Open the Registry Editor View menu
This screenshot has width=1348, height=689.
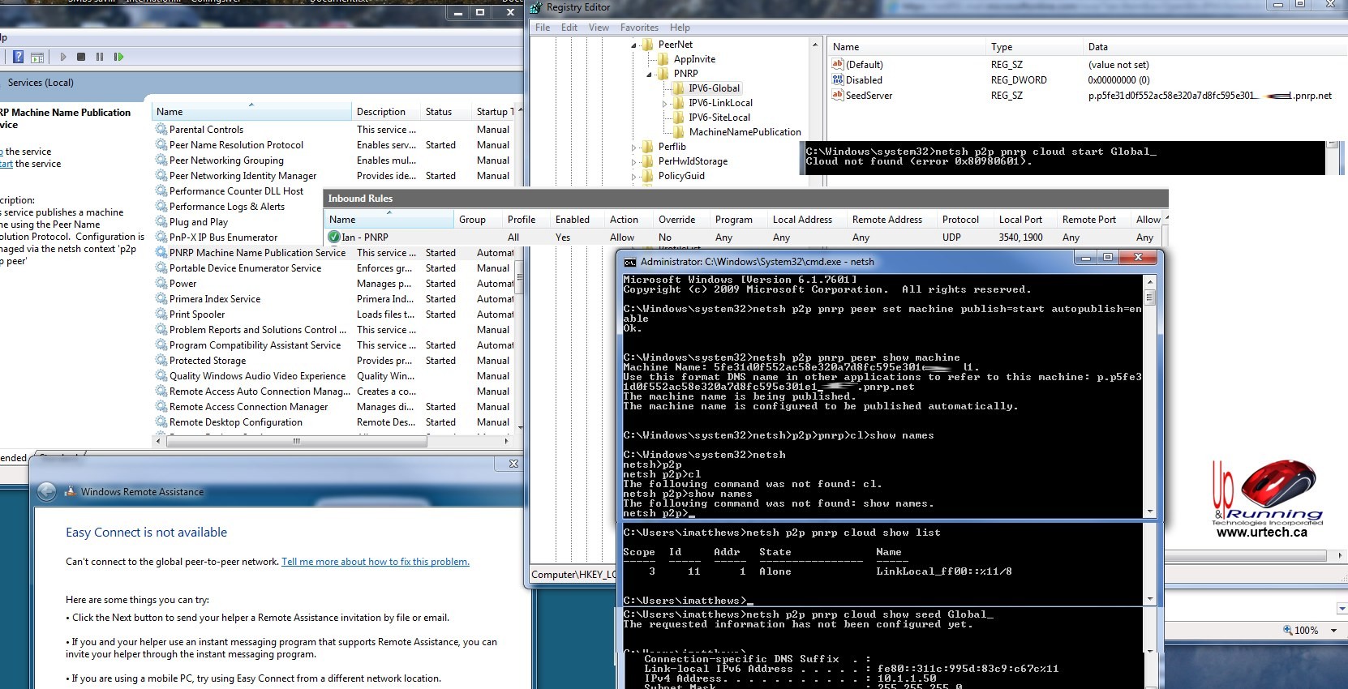599,28
